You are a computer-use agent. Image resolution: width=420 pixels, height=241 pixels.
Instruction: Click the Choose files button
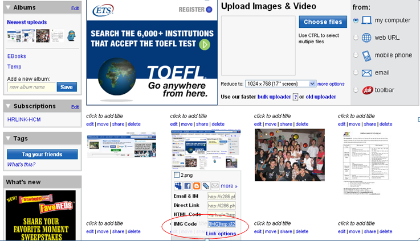click(x=323, y=22)
